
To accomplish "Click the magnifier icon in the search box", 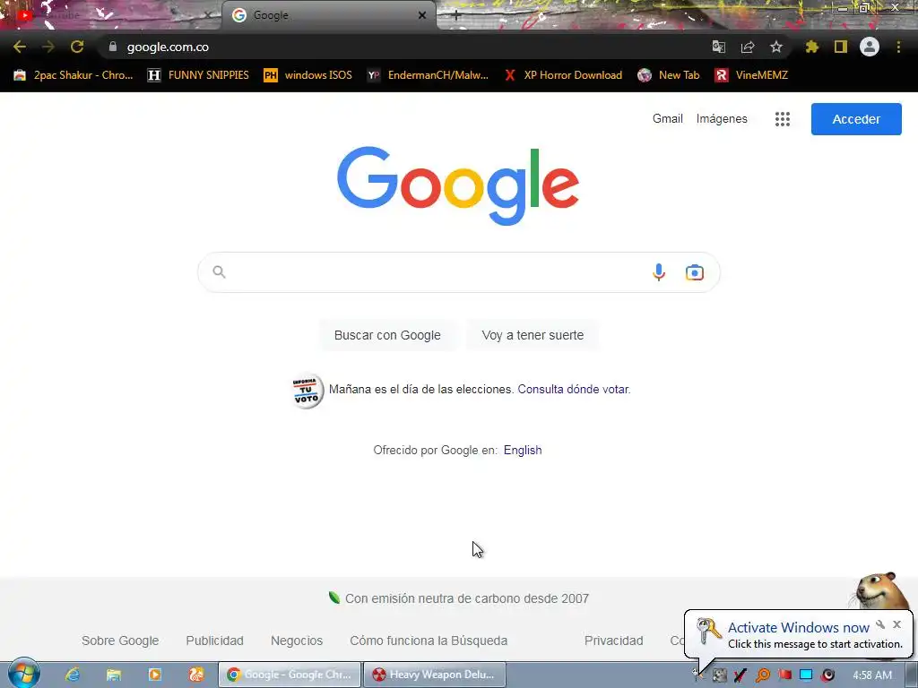I will click(219, 272).
